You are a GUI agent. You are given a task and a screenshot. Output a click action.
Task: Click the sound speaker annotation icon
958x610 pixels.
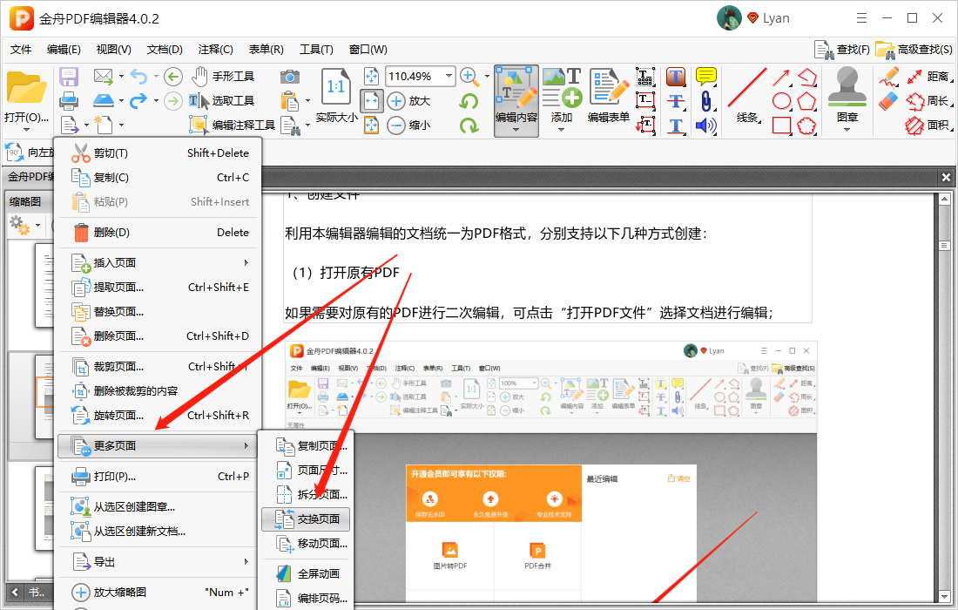[x=706, y=125]
